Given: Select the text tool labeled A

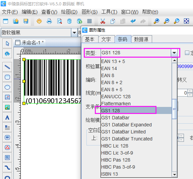Looking at the screenshot, I should pyautogui.click(x=7, y=117).
